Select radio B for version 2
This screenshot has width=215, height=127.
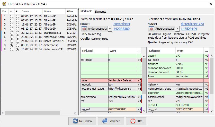(x=17, y=20)
